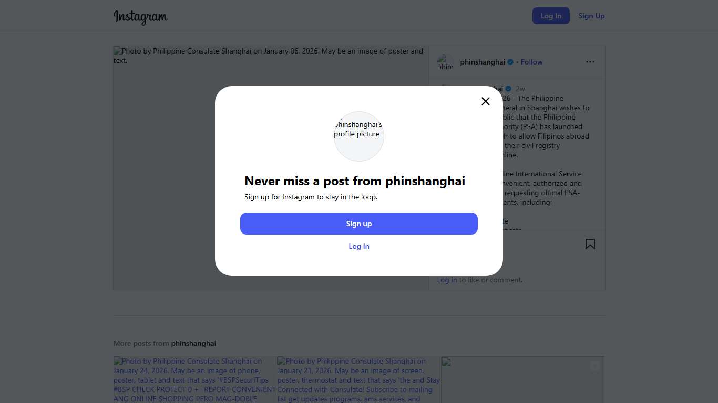718x403 pixels.
Task: Open the Sign Up link in the header
Action: [591, 16]
